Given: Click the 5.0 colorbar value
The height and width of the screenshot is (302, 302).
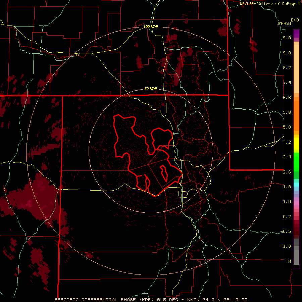Looking at the screenshot, I should point(287,127).
